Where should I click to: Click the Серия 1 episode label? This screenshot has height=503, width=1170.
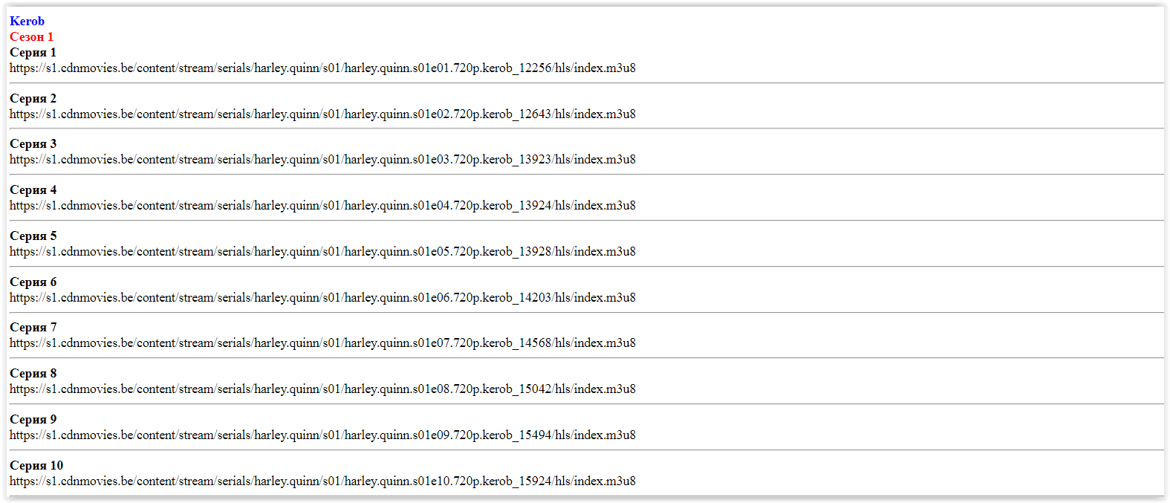click(33, 52)
